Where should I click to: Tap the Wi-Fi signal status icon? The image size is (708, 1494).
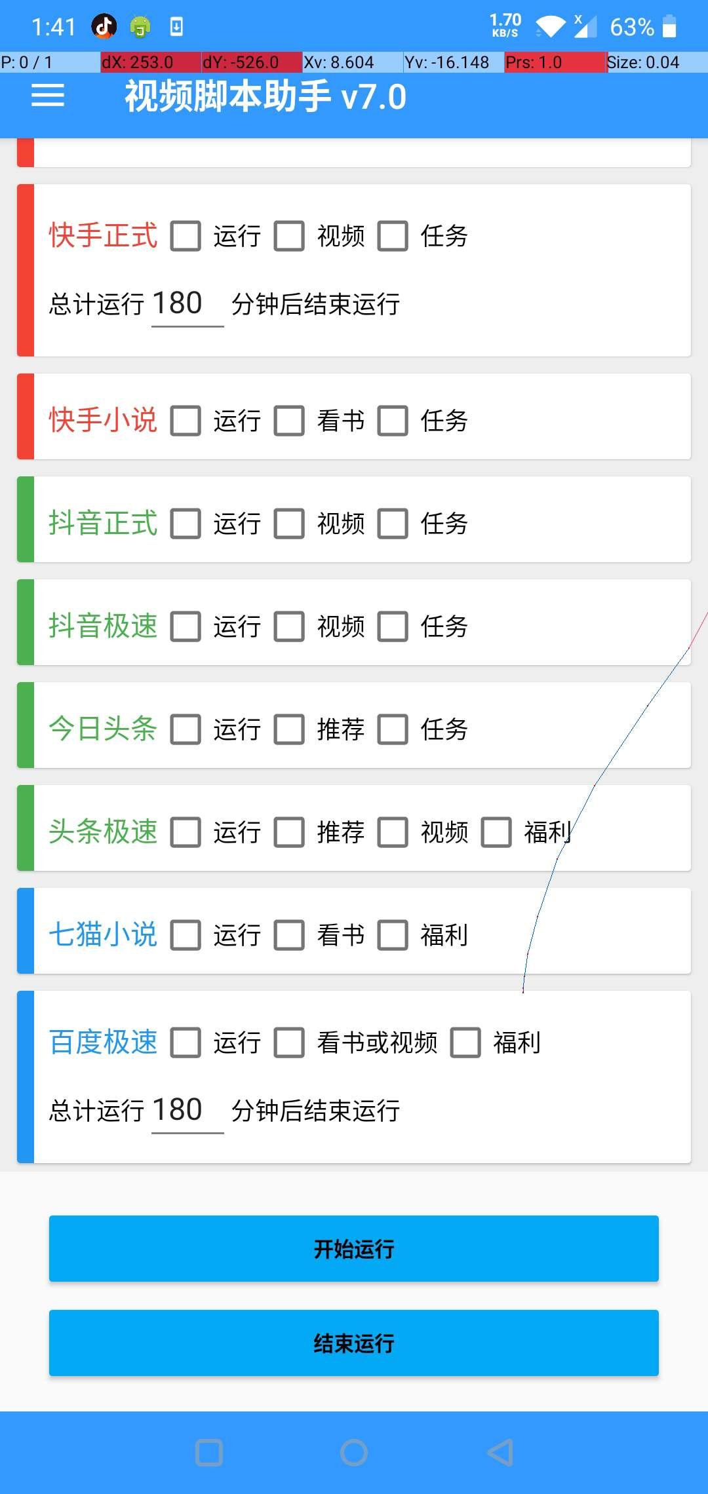pyautogui.click(x=549, y=27)
